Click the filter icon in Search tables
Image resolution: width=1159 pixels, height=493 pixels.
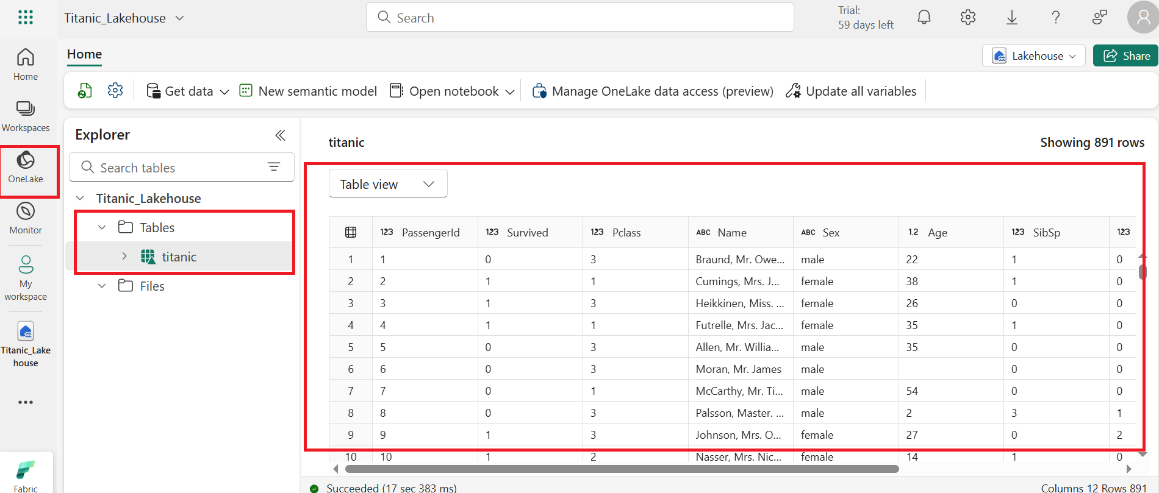point(274,167)
